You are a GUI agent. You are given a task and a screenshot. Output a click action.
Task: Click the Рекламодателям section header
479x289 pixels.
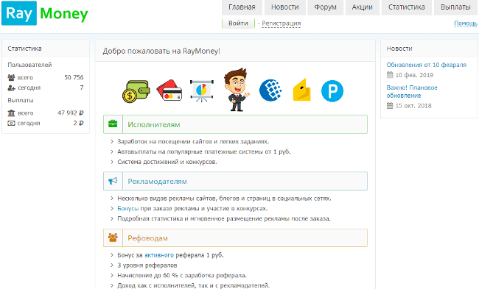pos(235,181)
